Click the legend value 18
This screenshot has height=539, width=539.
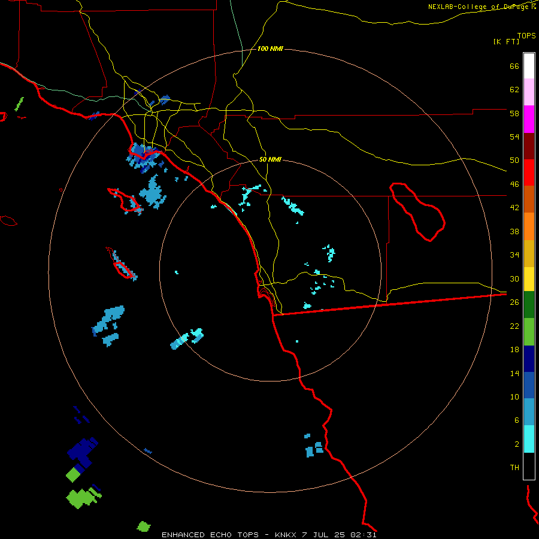(x=514, y=350)
